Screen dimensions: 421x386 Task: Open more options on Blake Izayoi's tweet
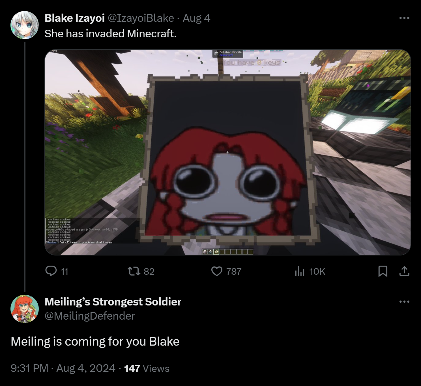pyautogui.click(x=404, y=18)
